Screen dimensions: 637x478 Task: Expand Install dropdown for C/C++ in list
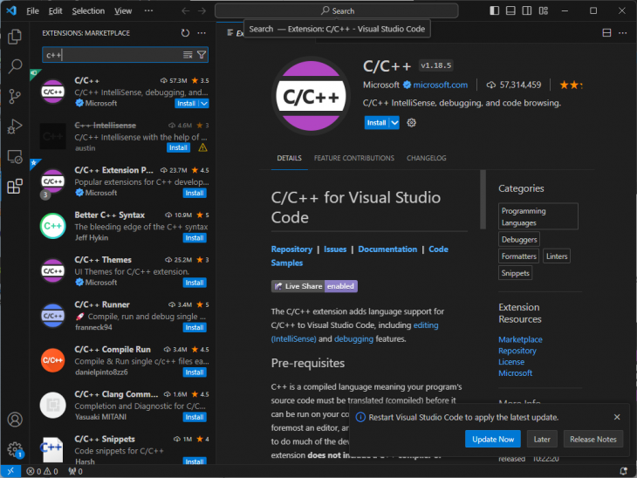click(x=204, y=103)
